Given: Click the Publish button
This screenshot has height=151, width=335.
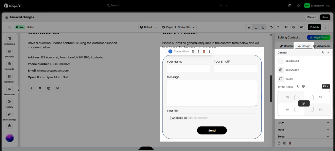Looking at the screenshot, I should 314,27.
